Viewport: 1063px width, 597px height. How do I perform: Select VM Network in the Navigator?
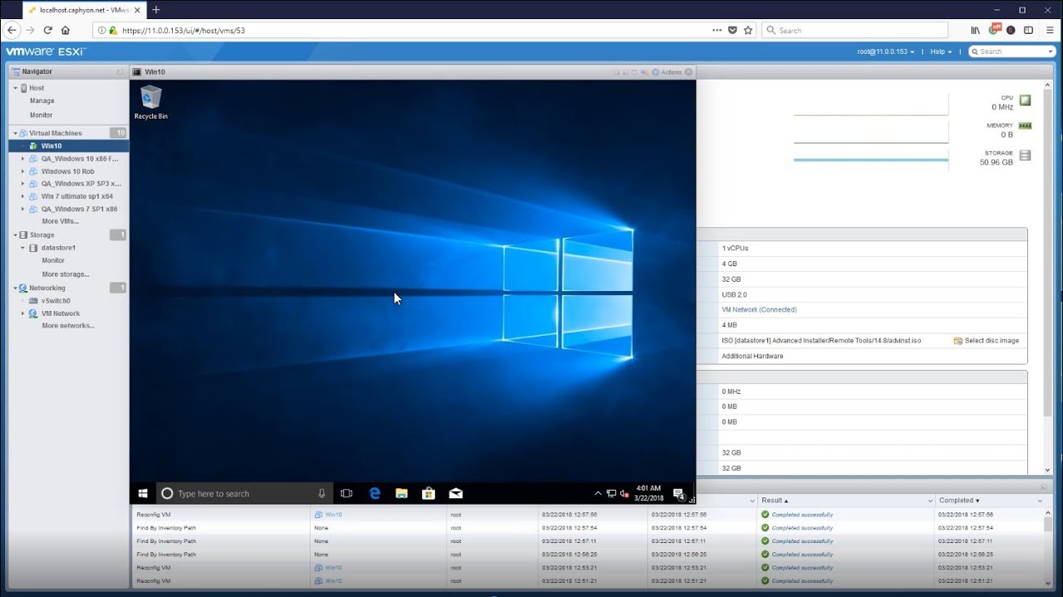click(x=61, y=313)
